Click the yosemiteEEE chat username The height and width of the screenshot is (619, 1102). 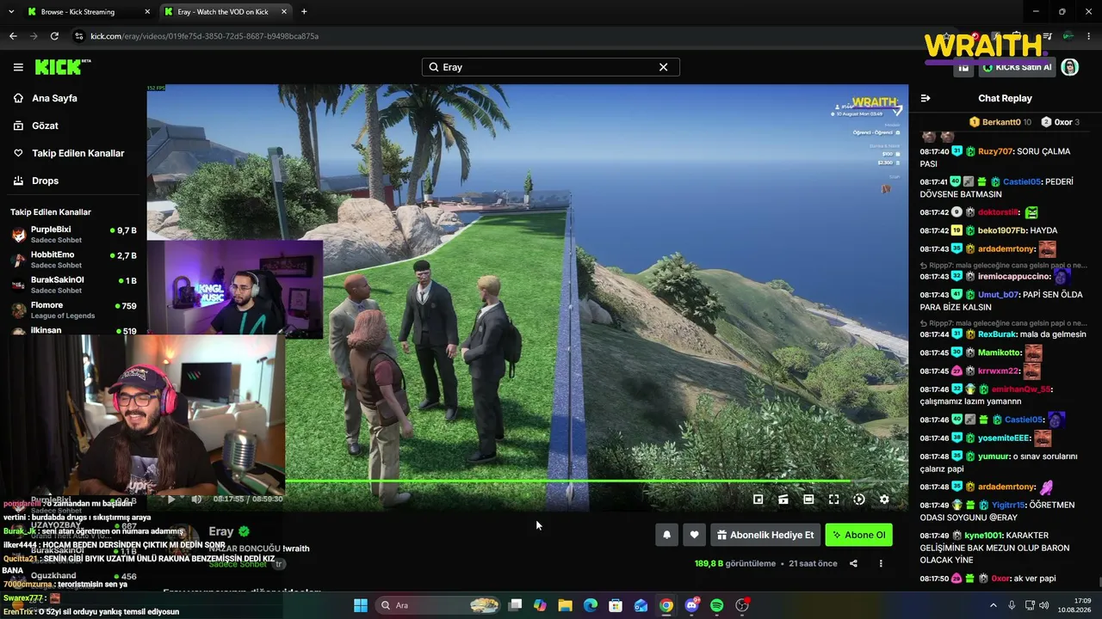click(x=1004, y=438)
